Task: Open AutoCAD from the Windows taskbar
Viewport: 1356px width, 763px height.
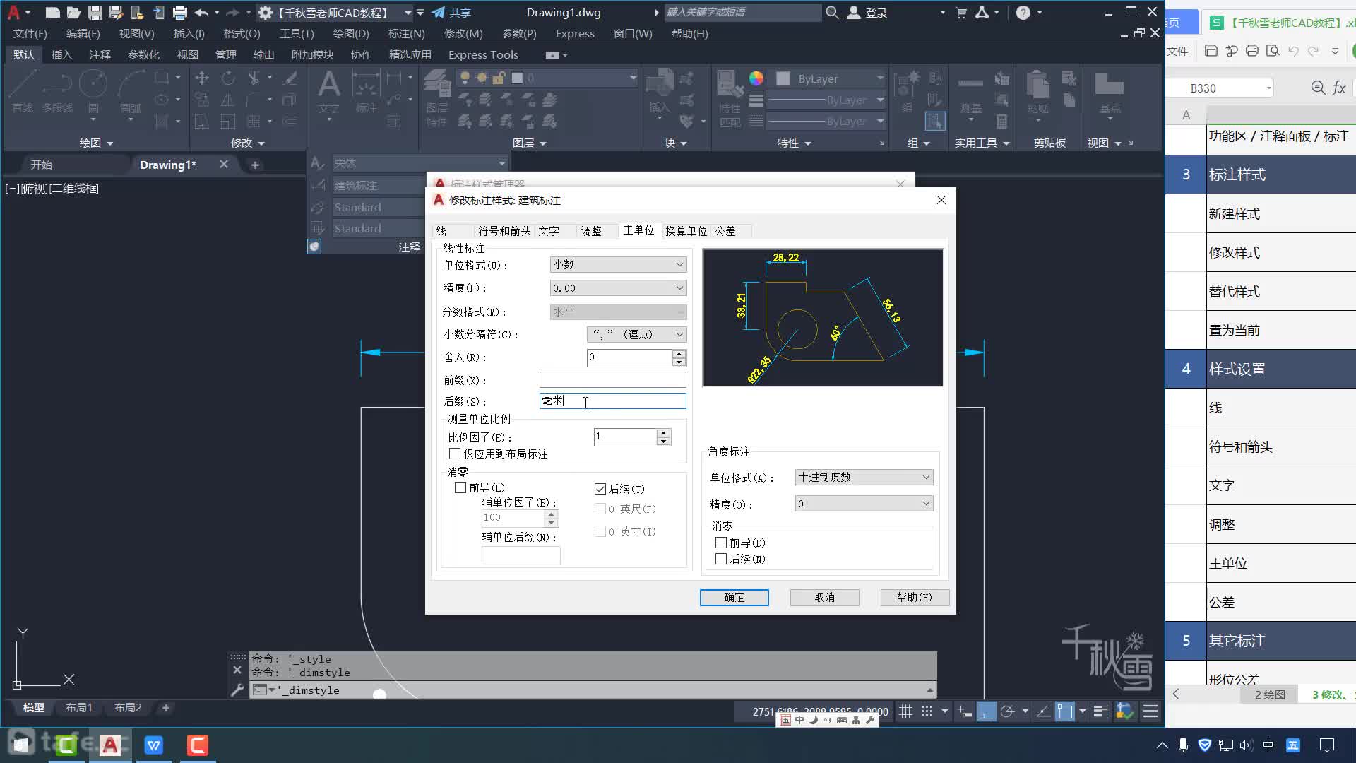Action: click(110, 745)
